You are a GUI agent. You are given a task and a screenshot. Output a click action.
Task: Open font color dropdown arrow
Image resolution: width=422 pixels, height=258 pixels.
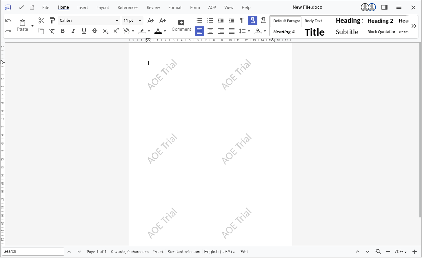[165, 31]
